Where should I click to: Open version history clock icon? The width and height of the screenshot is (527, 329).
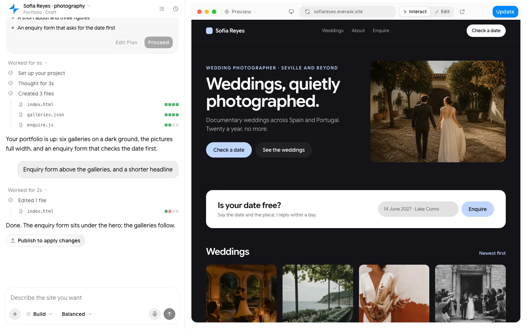pos(176,9)
